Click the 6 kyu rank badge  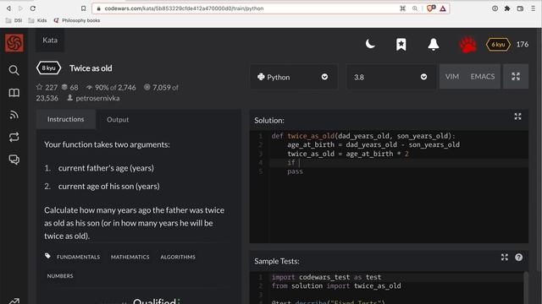click(498, 45)
